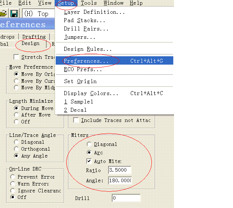Viewport: 233px width, 208px height.
Task: Switch to the Design tab
Action: click(x=31, y=44)
